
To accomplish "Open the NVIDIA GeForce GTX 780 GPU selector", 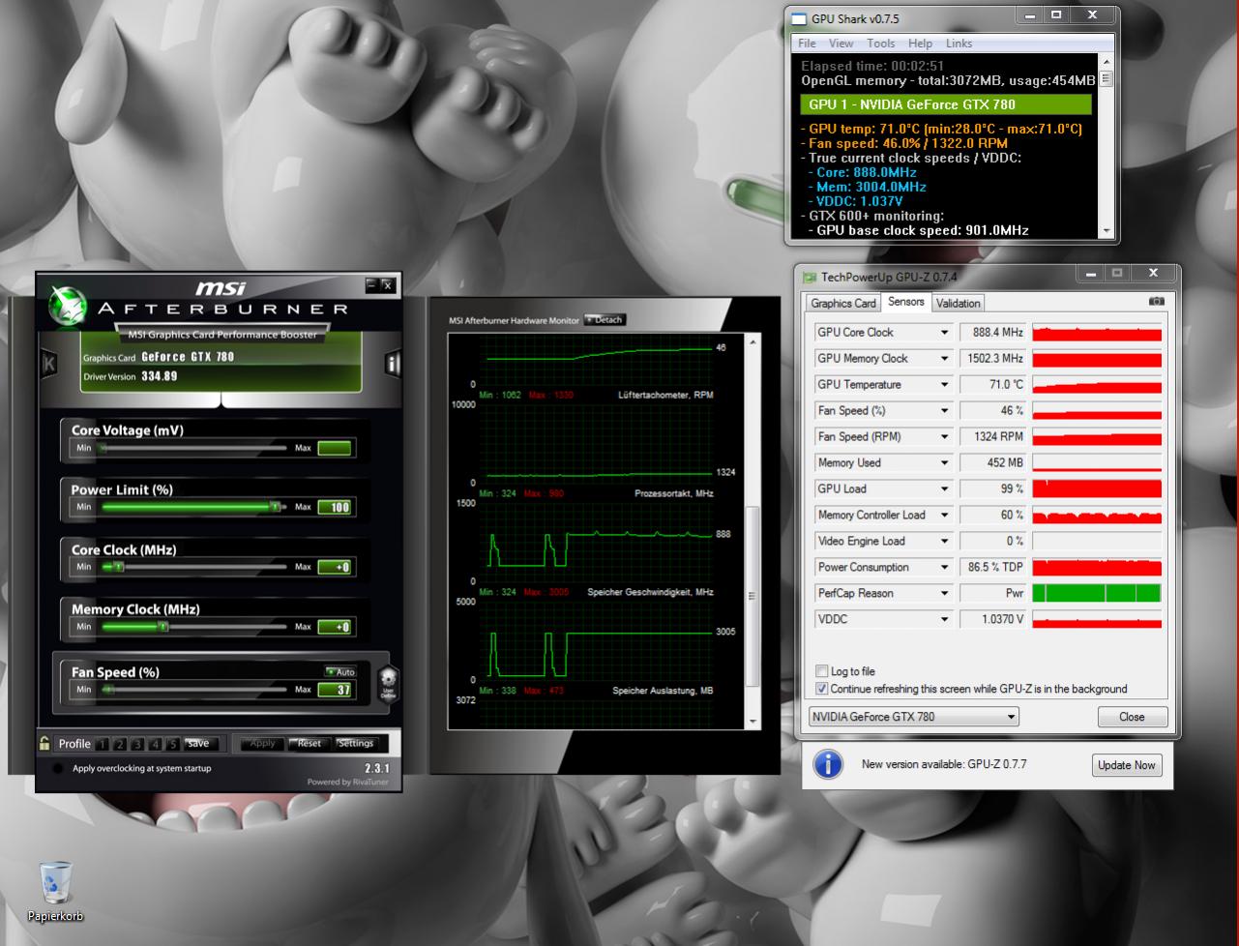I will 914,717.
